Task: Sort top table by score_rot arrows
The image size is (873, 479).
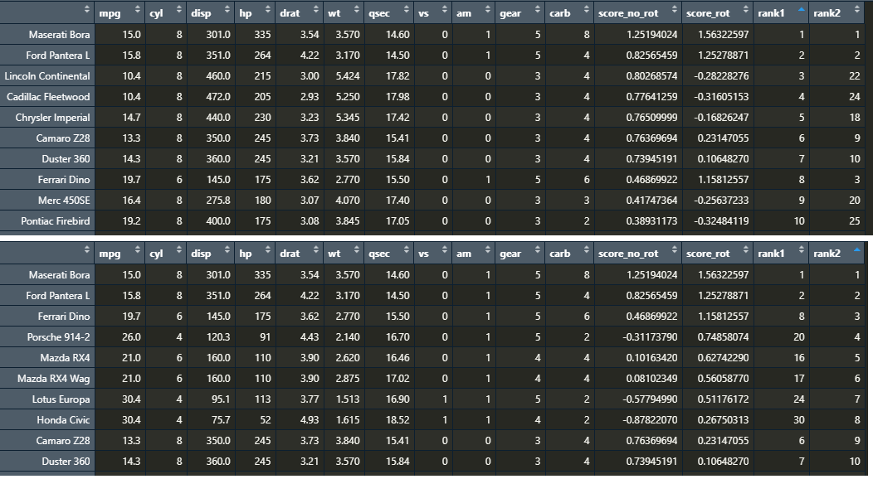Action: 745,9
